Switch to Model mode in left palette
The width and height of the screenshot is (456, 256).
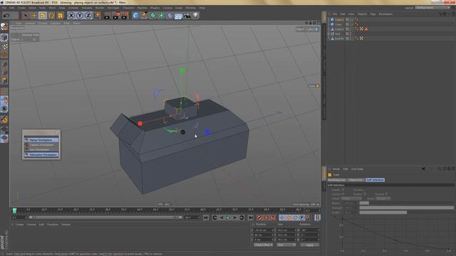click(x=4, y=37)
